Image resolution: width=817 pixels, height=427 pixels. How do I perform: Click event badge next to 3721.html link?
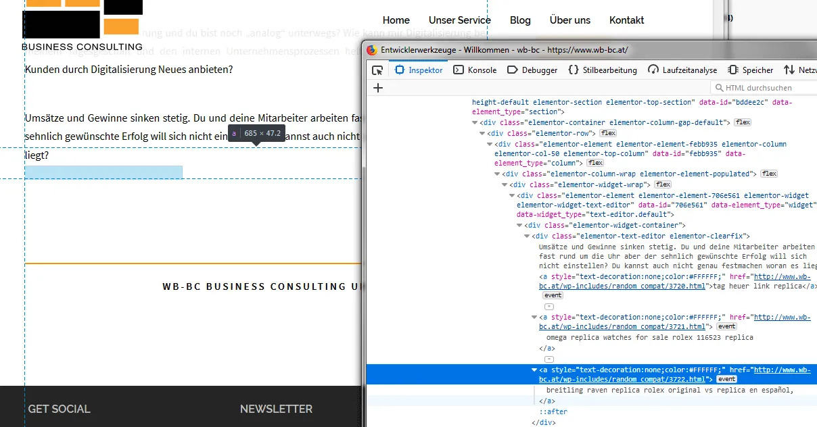(726, 326)
